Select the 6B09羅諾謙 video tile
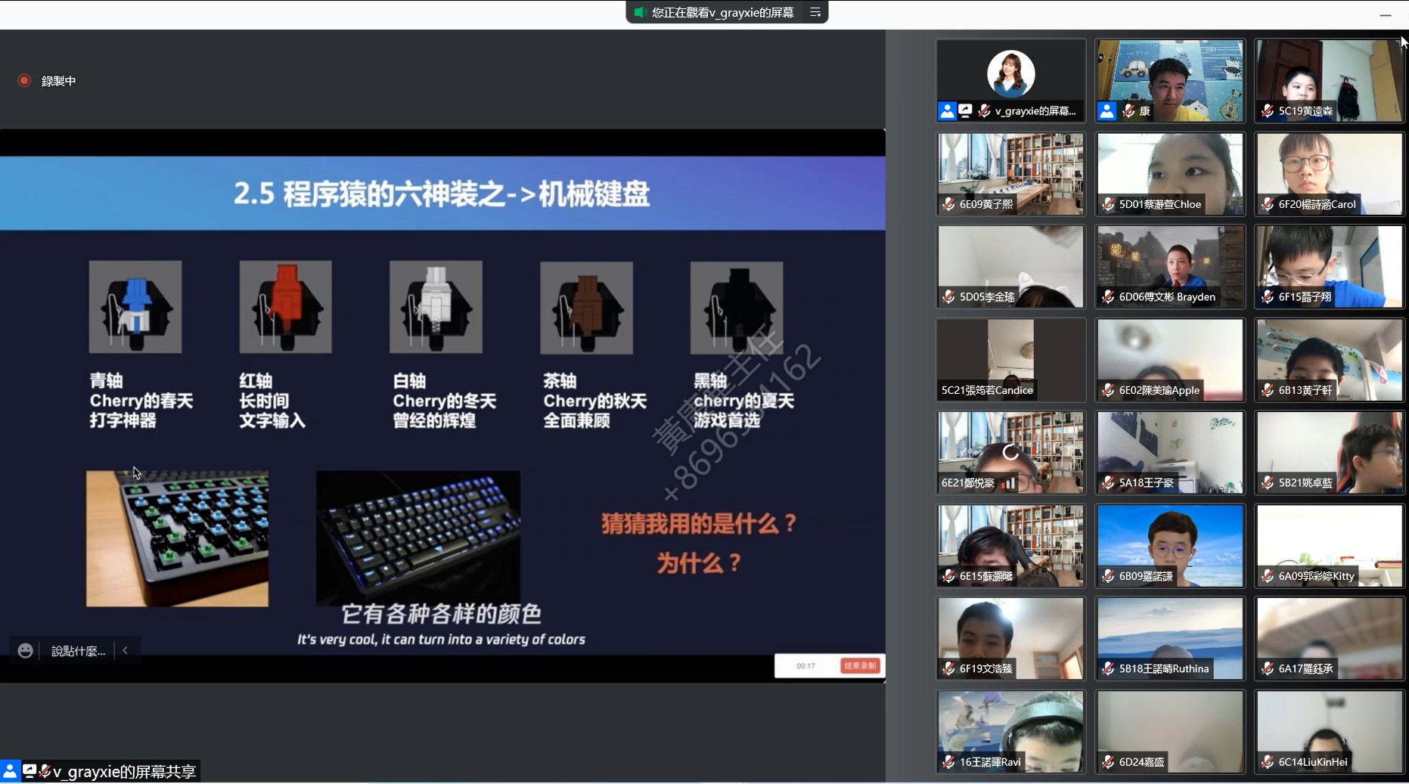Image resolution: width=1409 pixels, height=784 pixels. (x=1170, y=545)
